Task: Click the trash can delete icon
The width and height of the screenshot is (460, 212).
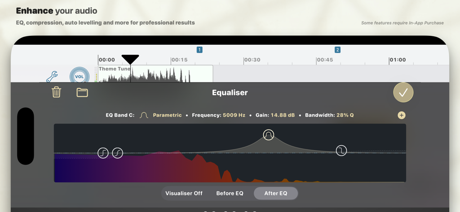Action: click(x=56, y=92)
